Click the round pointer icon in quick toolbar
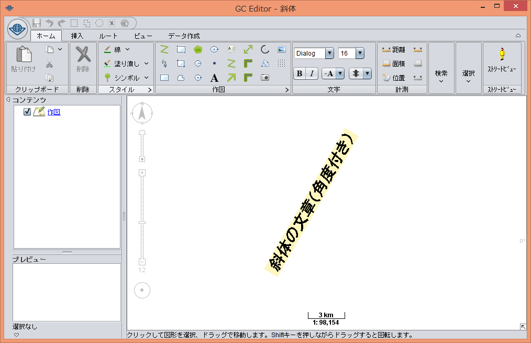531x343 pixels. pos(125,23)
